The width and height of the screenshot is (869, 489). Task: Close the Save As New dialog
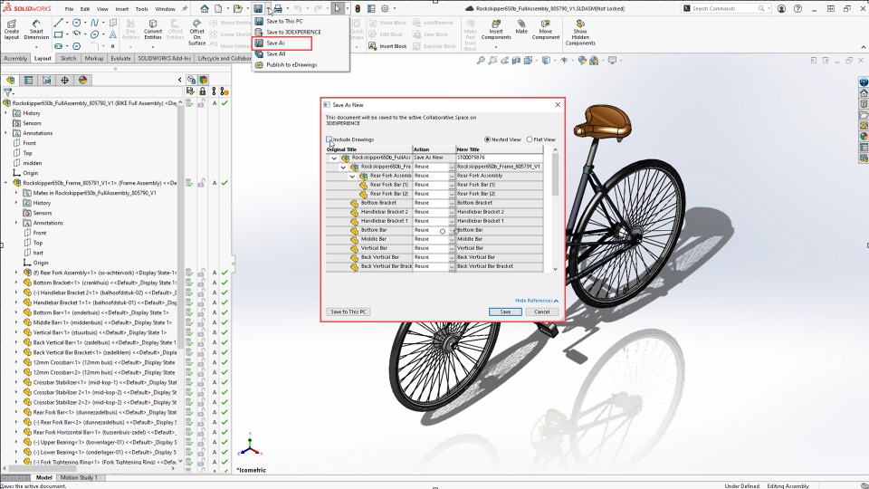[x=558, y=104]
